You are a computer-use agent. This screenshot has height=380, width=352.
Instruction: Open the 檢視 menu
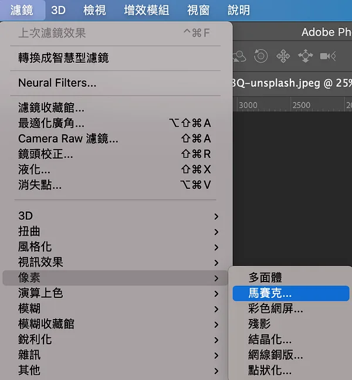coord(94,10)
